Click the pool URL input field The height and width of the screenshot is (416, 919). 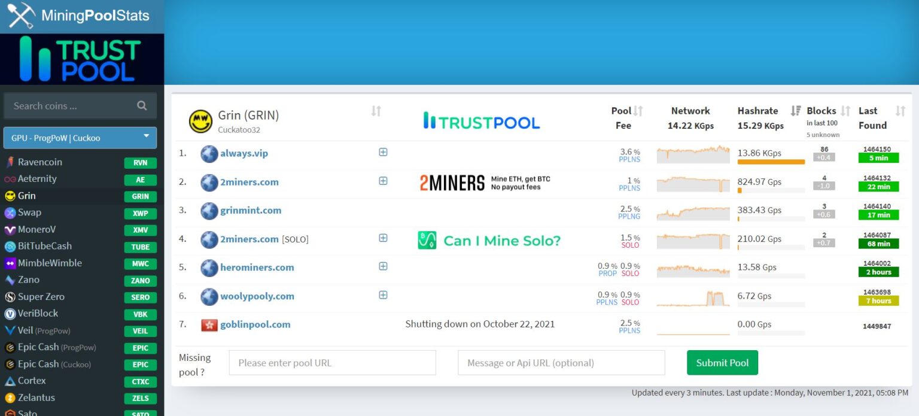coord(333,363)
